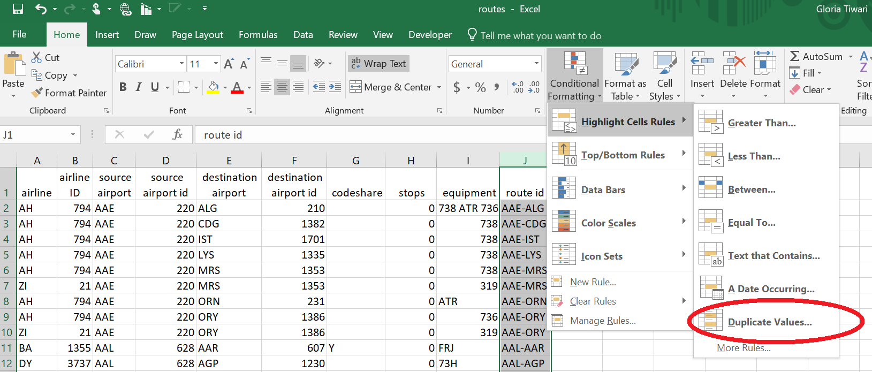The image size is (872, 372).
Task: Choose Duplicate Values from the submenu
Action: 769,322
